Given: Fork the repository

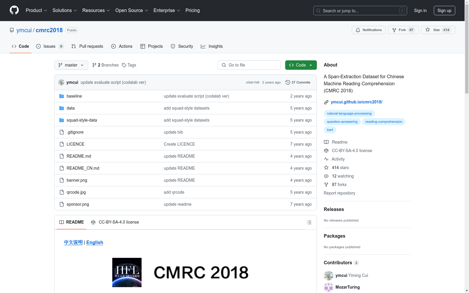Looking at the screenshot, I should [404, 30].
